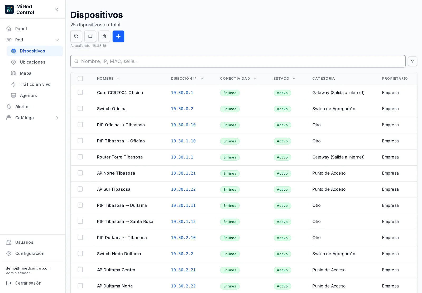Click the refresh devices icon button
Viewport: 422px width, 293px height.
pos(76,36)
